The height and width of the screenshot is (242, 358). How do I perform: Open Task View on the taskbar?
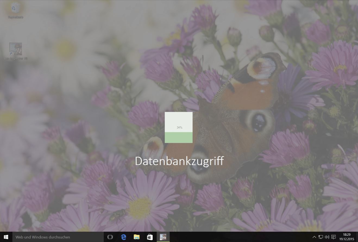110,237
